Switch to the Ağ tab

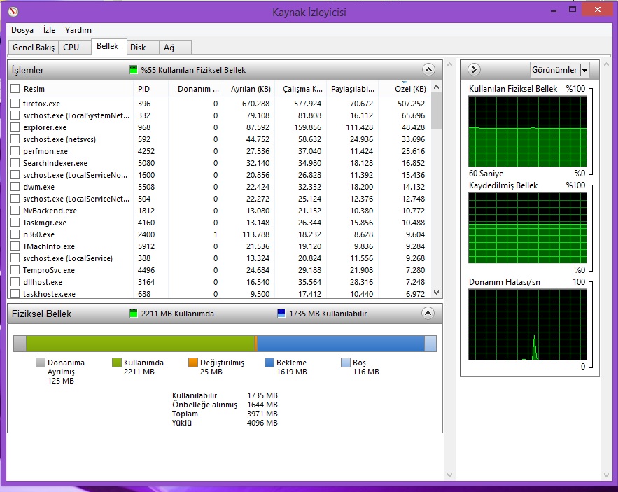[176, 48]
